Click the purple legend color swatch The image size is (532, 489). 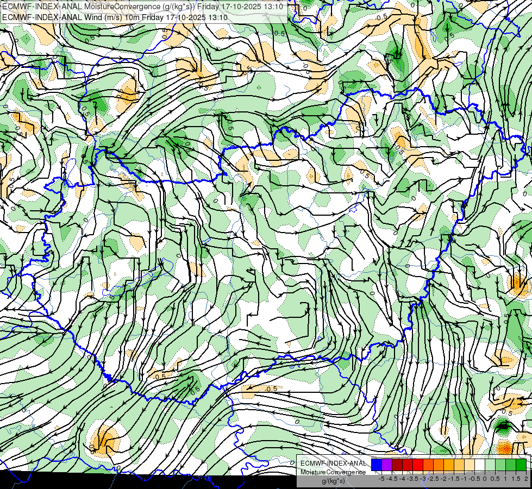click(x=387, y=465)
